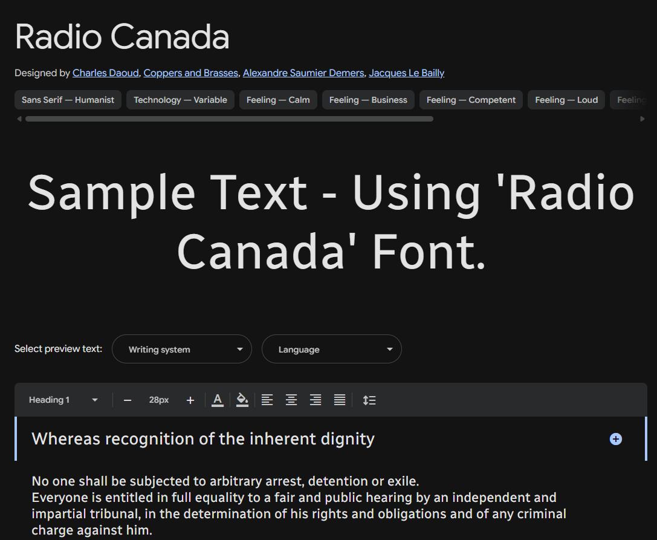Select the Sans Serif — Humanist tag

(x=68, y=100)
